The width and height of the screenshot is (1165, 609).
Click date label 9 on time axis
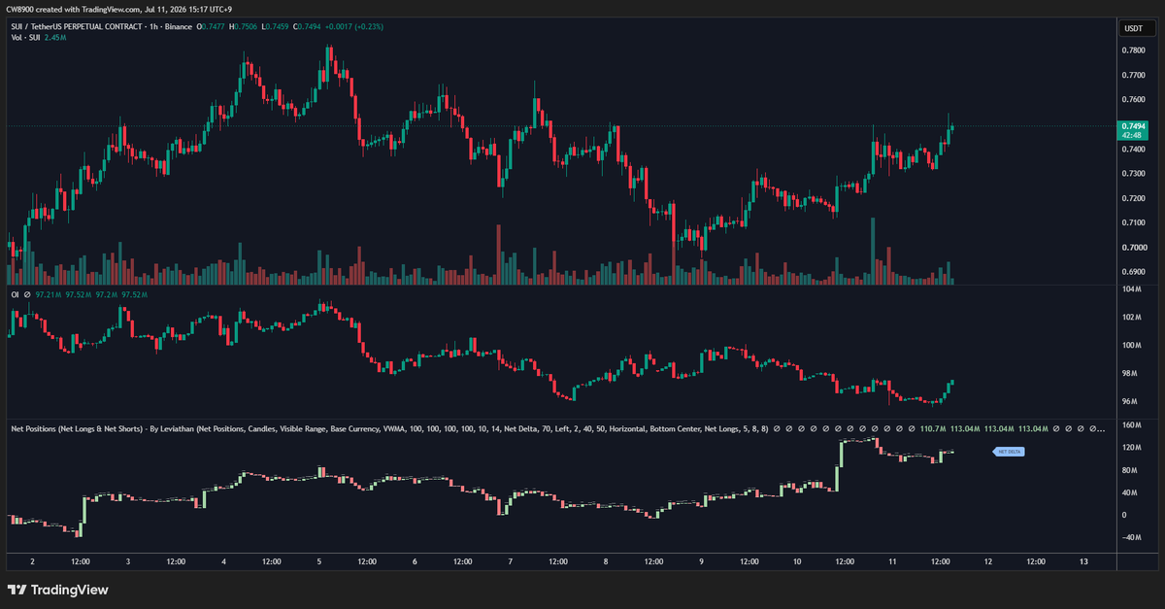click(702, 561)
